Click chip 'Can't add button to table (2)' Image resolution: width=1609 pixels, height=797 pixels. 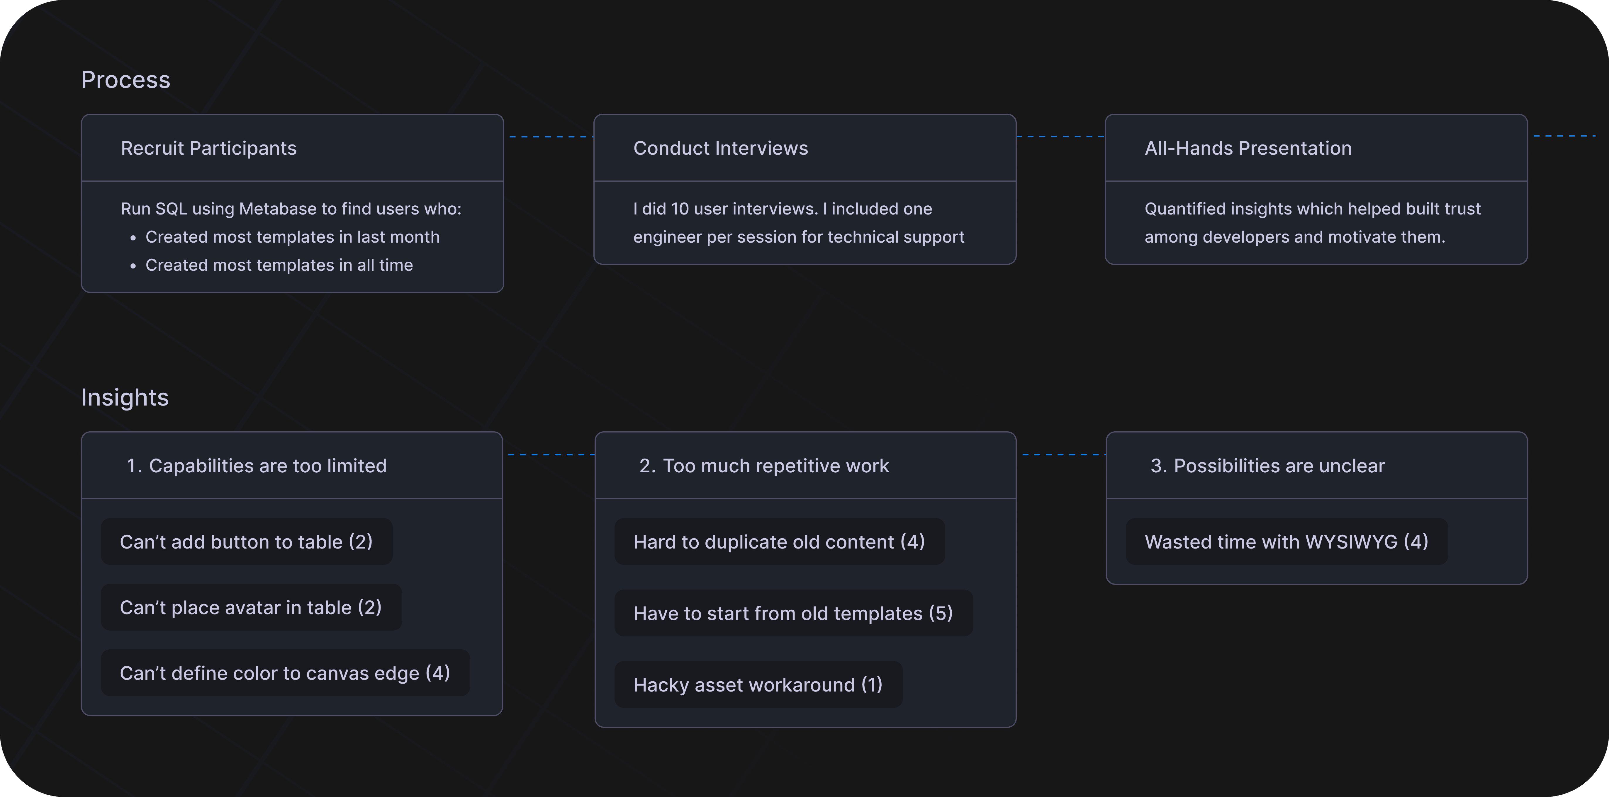(x=247, y=542)
